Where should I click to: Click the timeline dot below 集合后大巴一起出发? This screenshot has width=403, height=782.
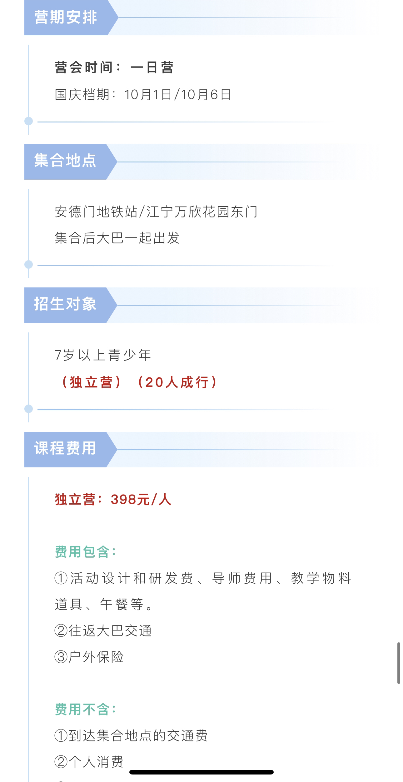(29, 265)
